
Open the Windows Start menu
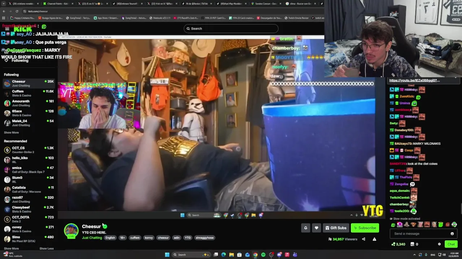167,255
